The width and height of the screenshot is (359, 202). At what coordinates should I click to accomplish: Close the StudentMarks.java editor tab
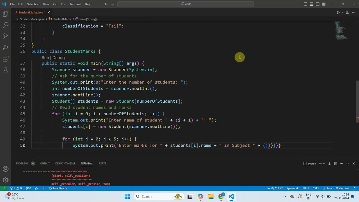(49, 12)
